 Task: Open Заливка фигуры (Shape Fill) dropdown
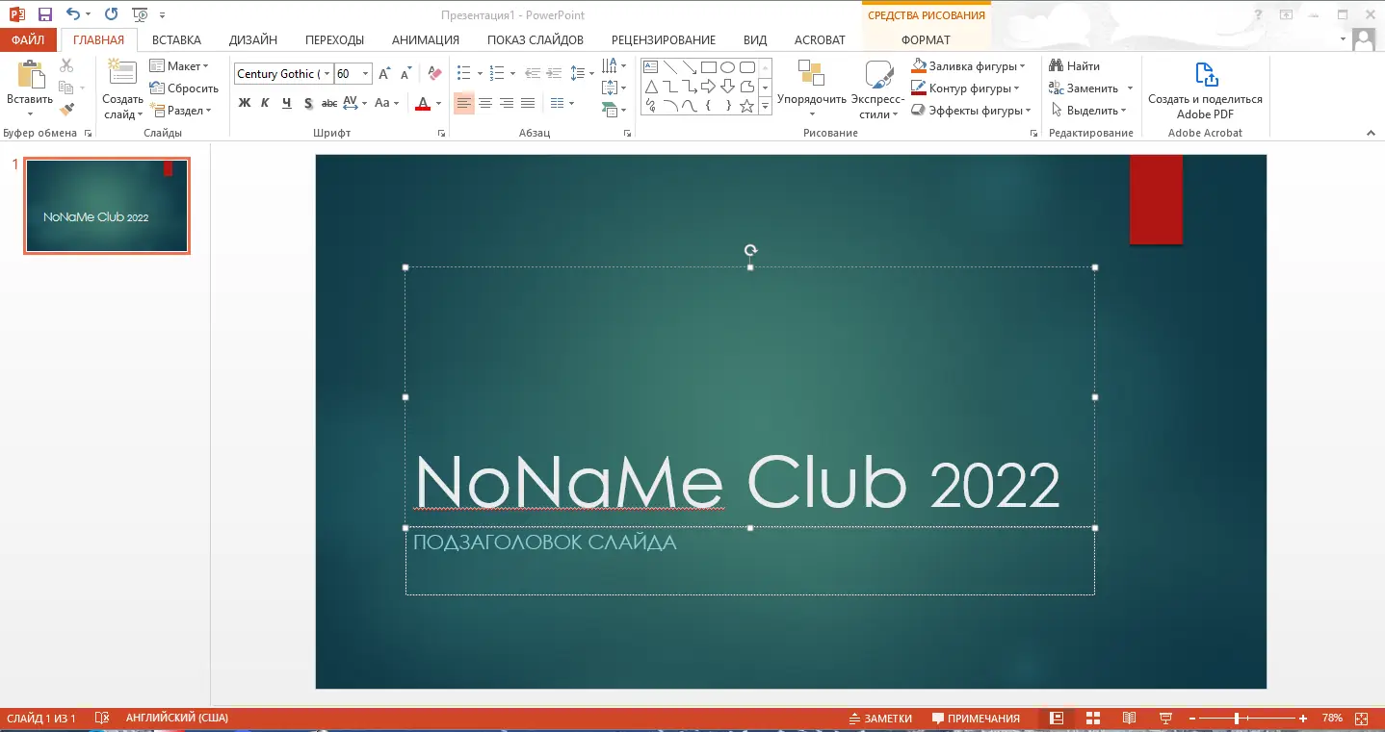[x=969, y=66]
